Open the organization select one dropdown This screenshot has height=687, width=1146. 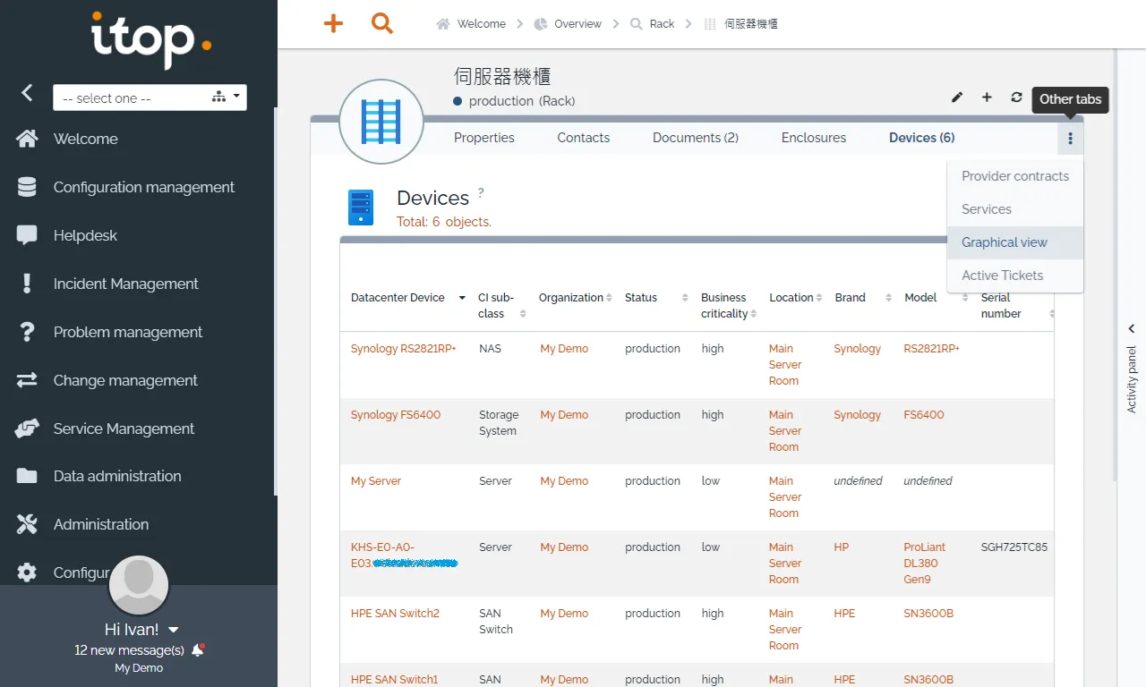150,98
